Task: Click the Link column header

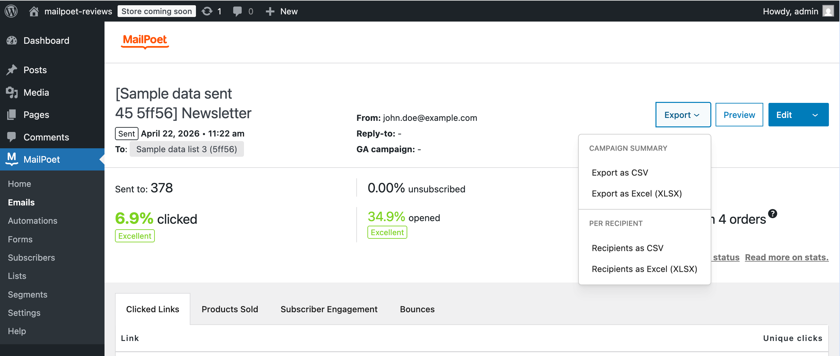Action: pyautogui.click(x=130, y=338)
